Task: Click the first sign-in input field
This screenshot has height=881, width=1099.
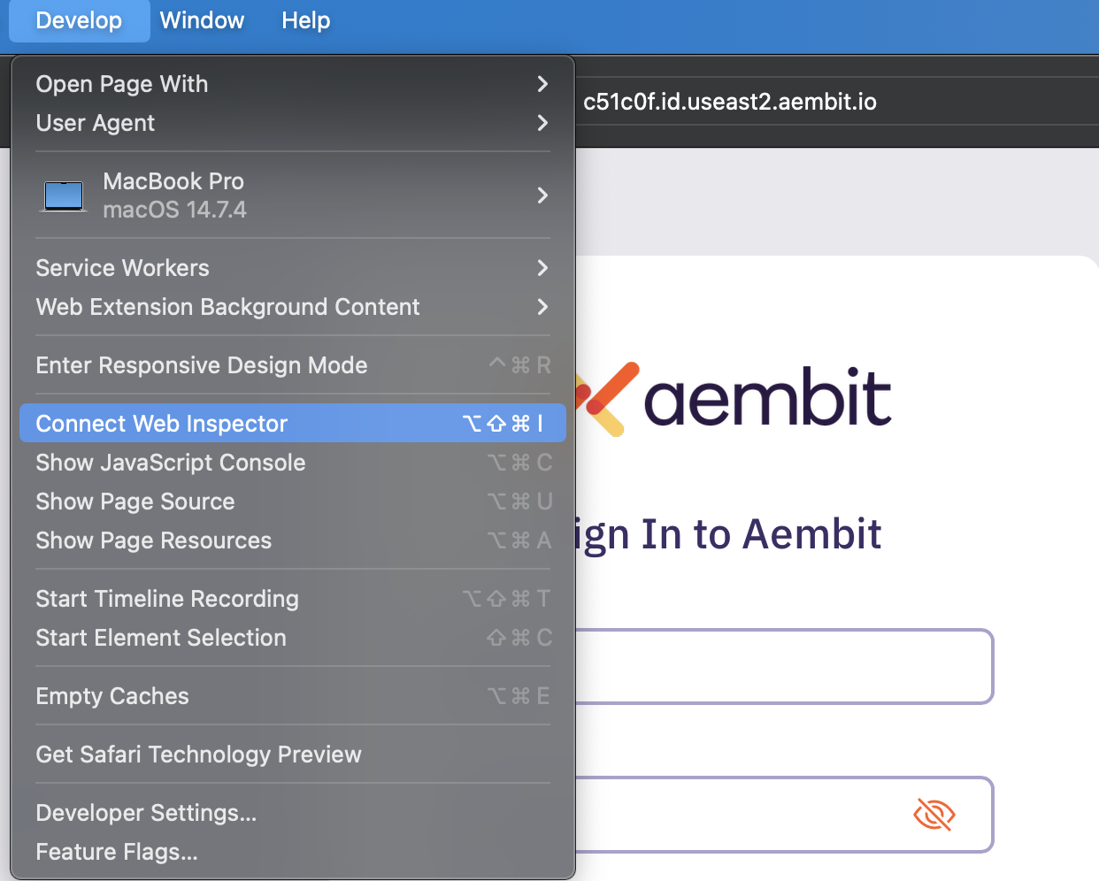Action: pos(784,667)
